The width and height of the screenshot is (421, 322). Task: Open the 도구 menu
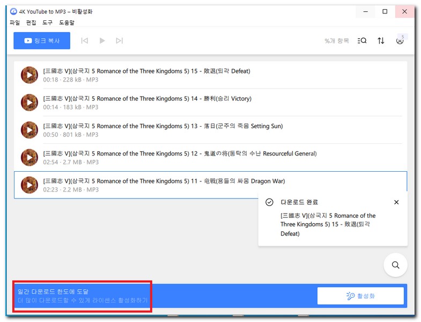pos(47,23)
